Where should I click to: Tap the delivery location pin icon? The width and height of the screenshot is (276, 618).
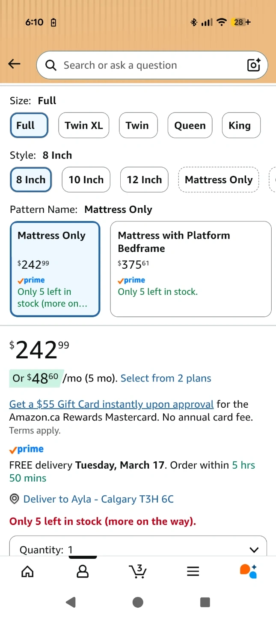tap(15, 499)
